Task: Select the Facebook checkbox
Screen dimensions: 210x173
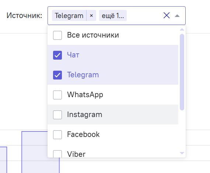Action: (x=57, y=135)
